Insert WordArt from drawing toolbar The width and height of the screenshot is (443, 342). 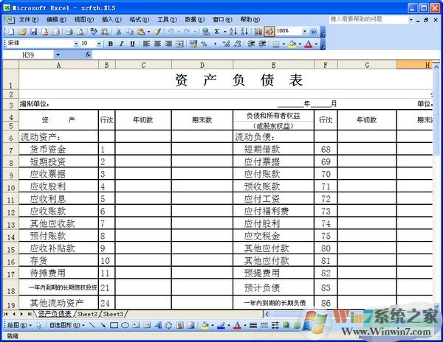(158, 325)
